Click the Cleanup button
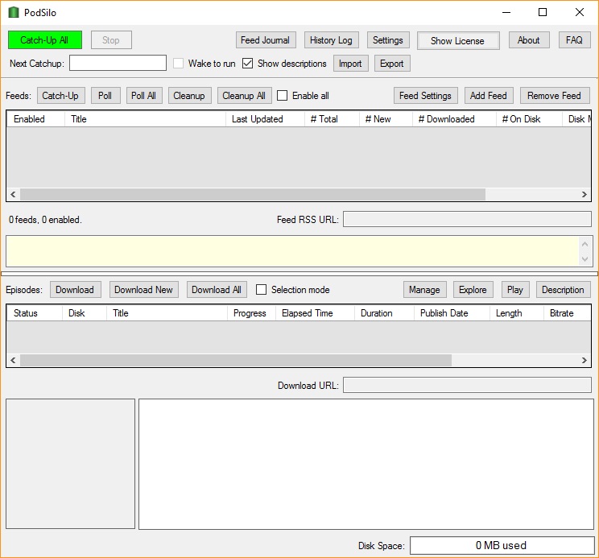The height and width of the screenshot is (558, 599). pyautogui.click(x=189, y=96)
